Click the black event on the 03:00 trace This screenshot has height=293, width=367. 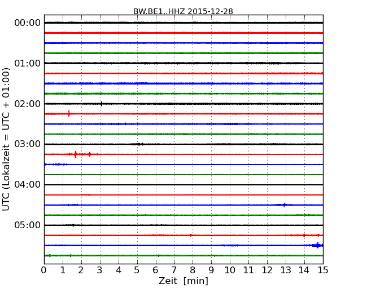click(139, 144)
